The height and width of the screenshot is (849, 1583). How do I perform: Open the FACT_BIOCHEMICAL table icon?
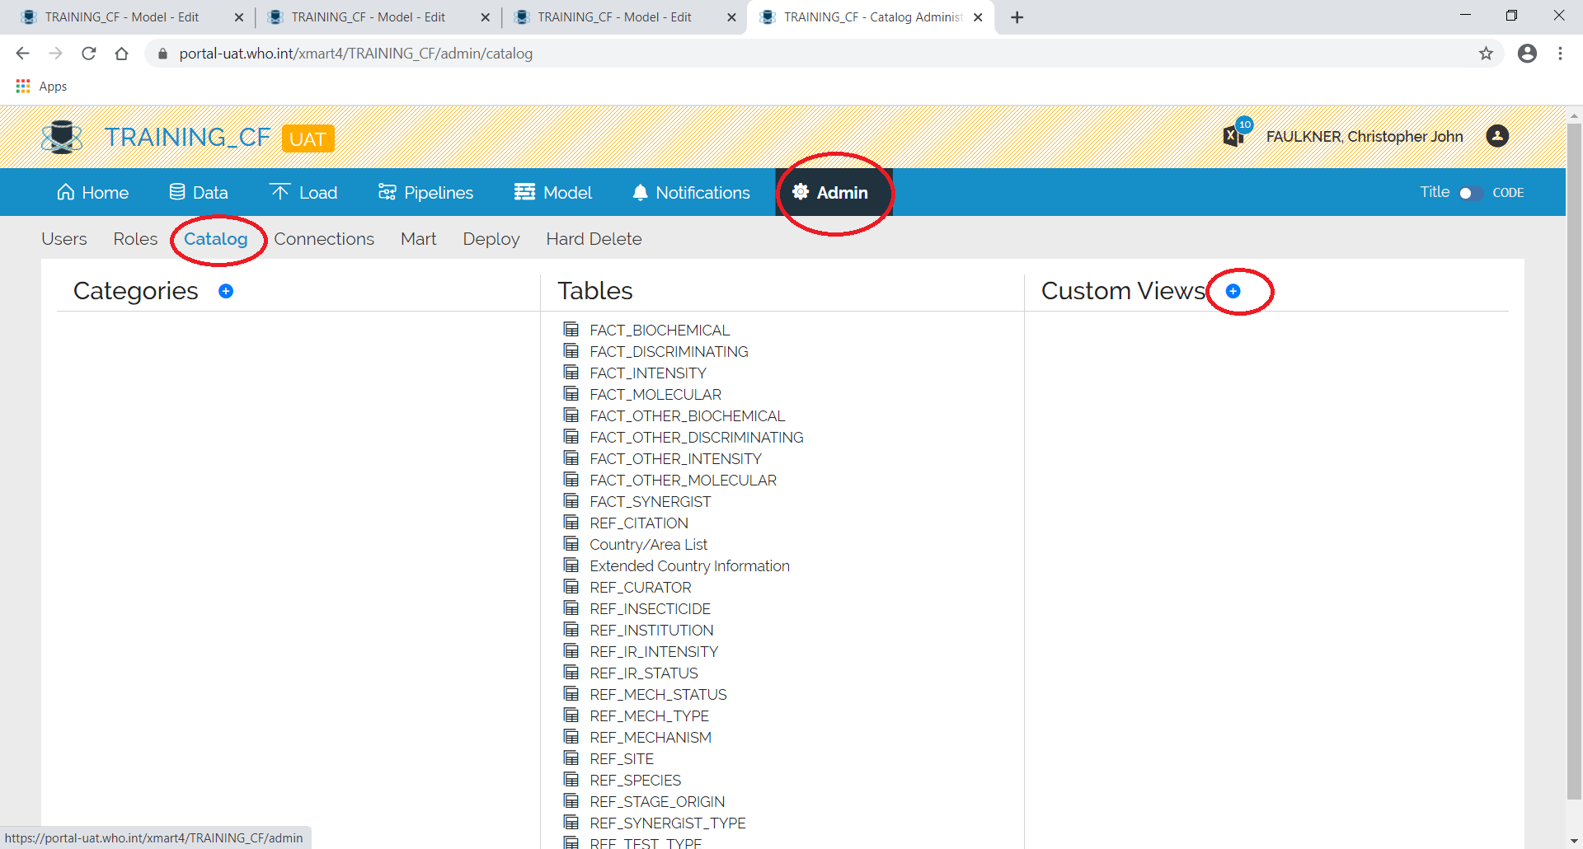pos(571,329)
